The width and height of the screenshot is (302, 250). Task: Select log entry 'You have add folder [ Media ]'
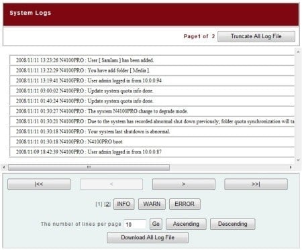(152, 70)
